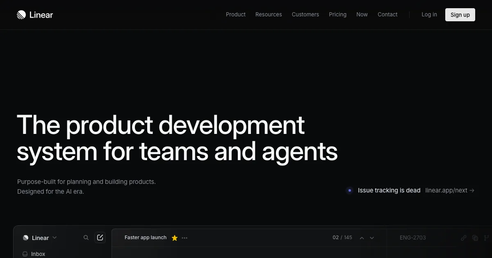Go to next issue with down chevron
This screenshot has width=492, height=258.
(372, 238)
